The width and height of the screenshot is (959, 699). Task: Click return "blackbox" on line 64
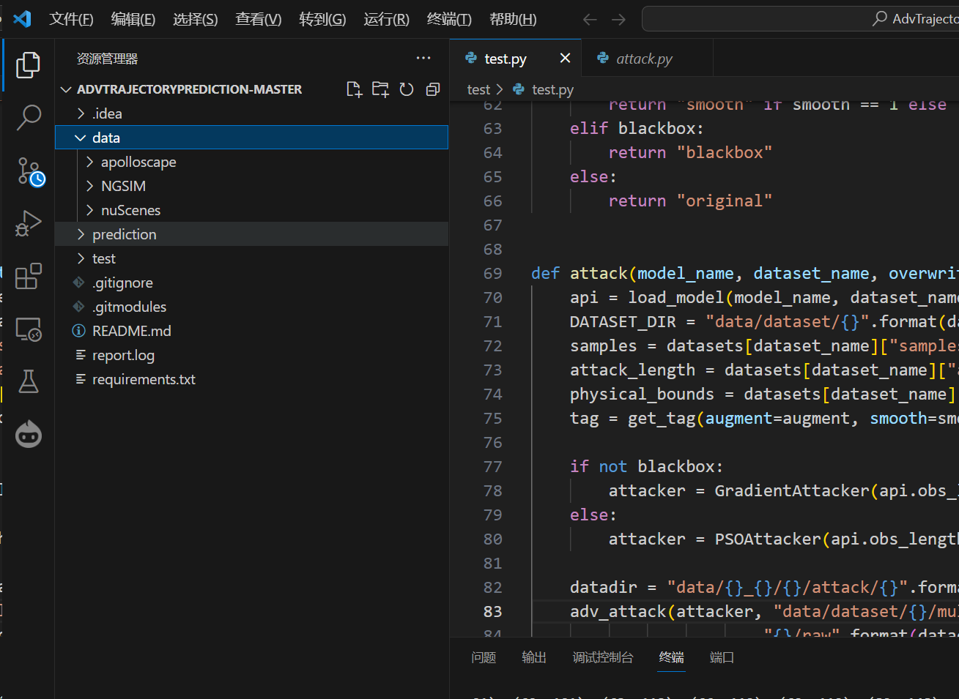click(x=690, y=152)
